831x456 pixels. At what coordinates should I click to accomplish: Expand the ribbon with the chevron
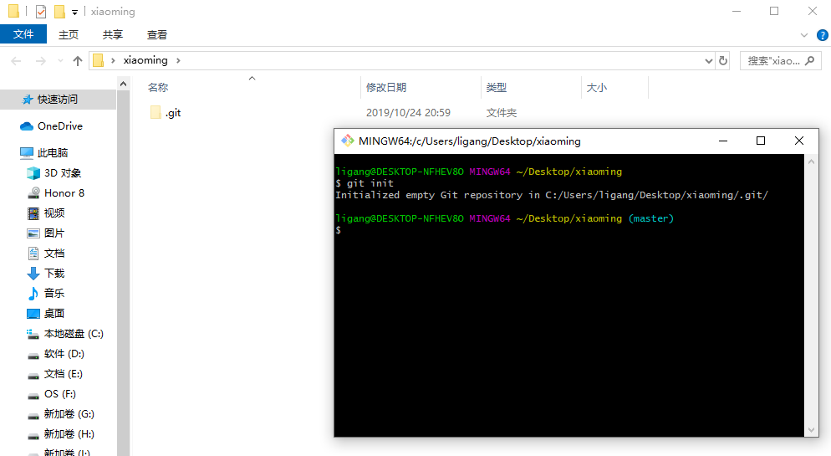[804, 35]
